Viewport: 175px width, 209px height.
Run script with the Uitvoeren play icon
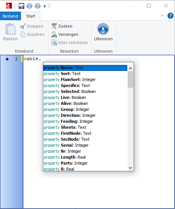pyautogui.click(x=103, y=29)
